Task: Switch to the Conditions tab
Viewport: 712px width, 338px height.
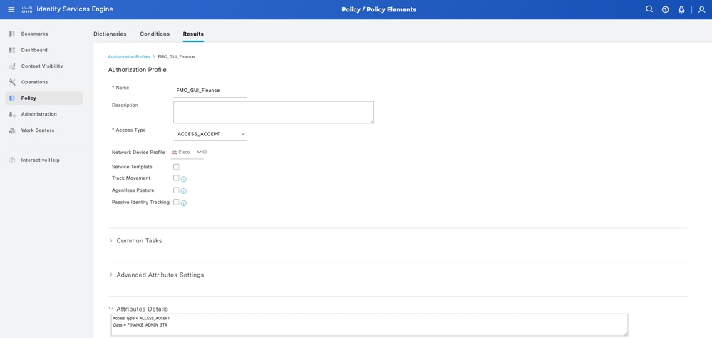Action: (x=155, y=34)
